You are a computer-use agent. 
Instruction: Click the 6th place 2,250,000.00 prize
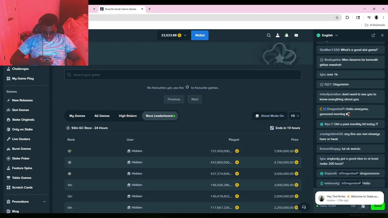[x=284, y=208]
